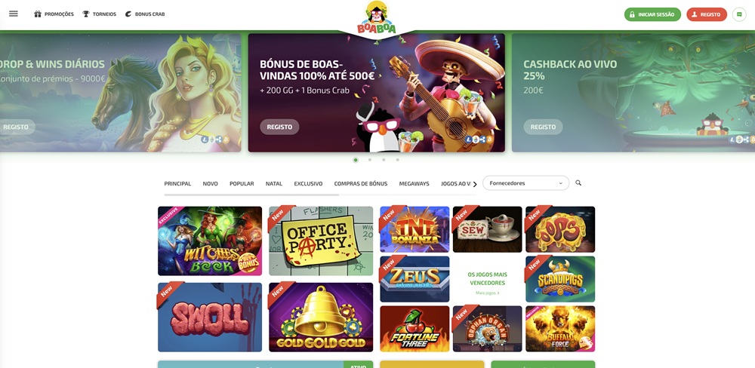
Task: Open the hamburger menu icon
Action: [x=14, y=14]
